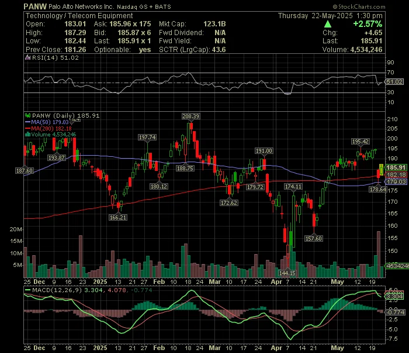
Task: Click the 179.72 price label on the chart
Action: pos(255,187)
